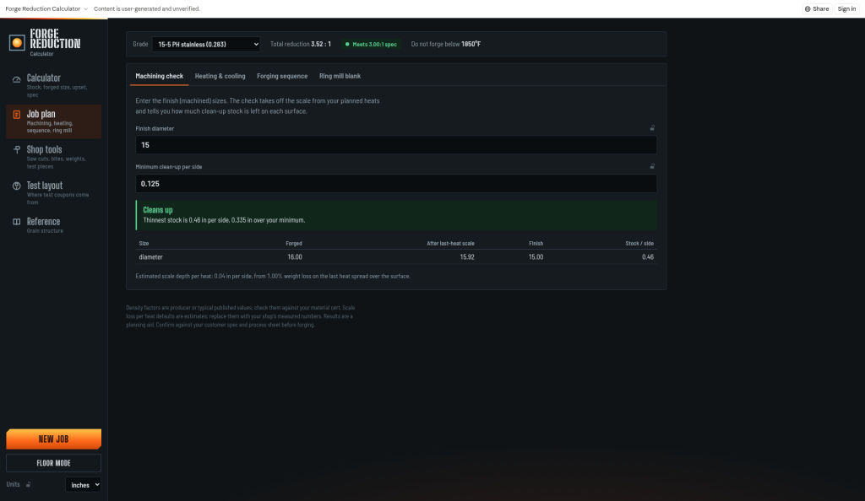Click the finish value '15.00' in the table
Image resolution: width=865 pixels, height=501 pixels.
coord(536,257)
